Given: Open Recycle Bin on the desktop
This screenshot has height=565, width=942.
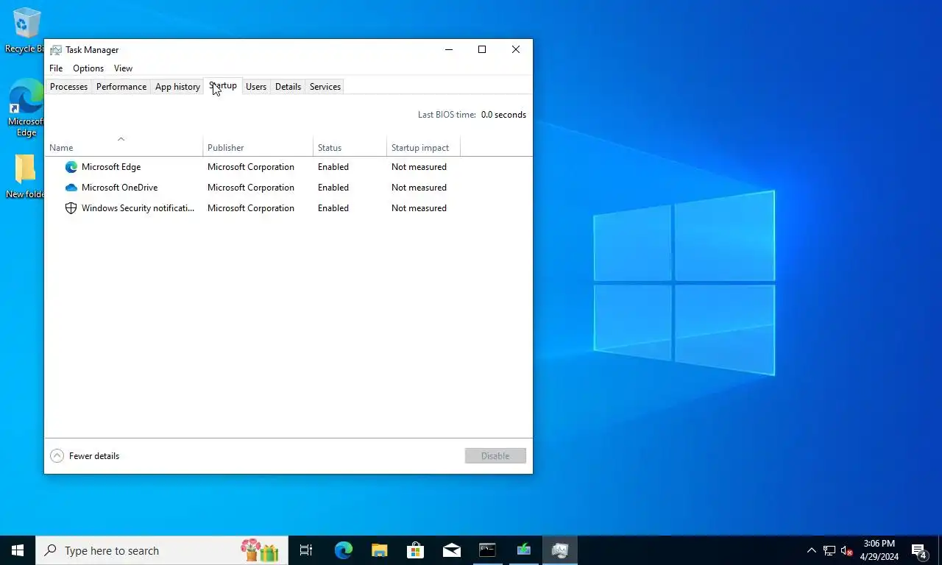Looking at the screenshot, I should 26,30.
